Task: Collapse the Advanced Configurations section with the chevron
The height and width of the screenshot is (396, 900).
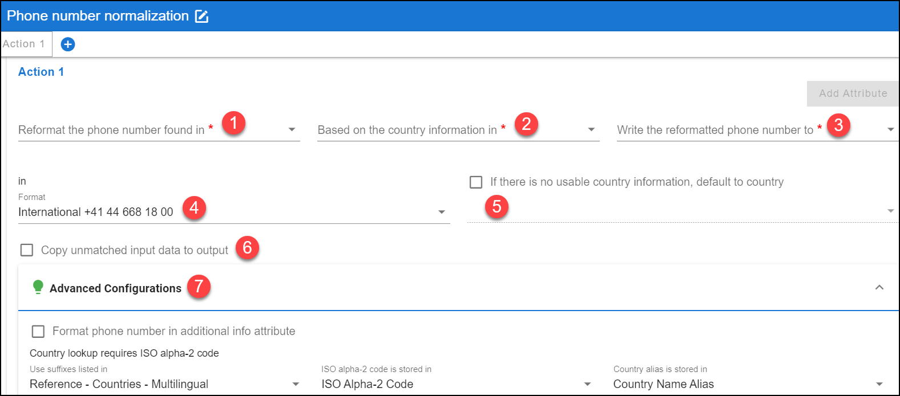Action: [x=879, y=288]
